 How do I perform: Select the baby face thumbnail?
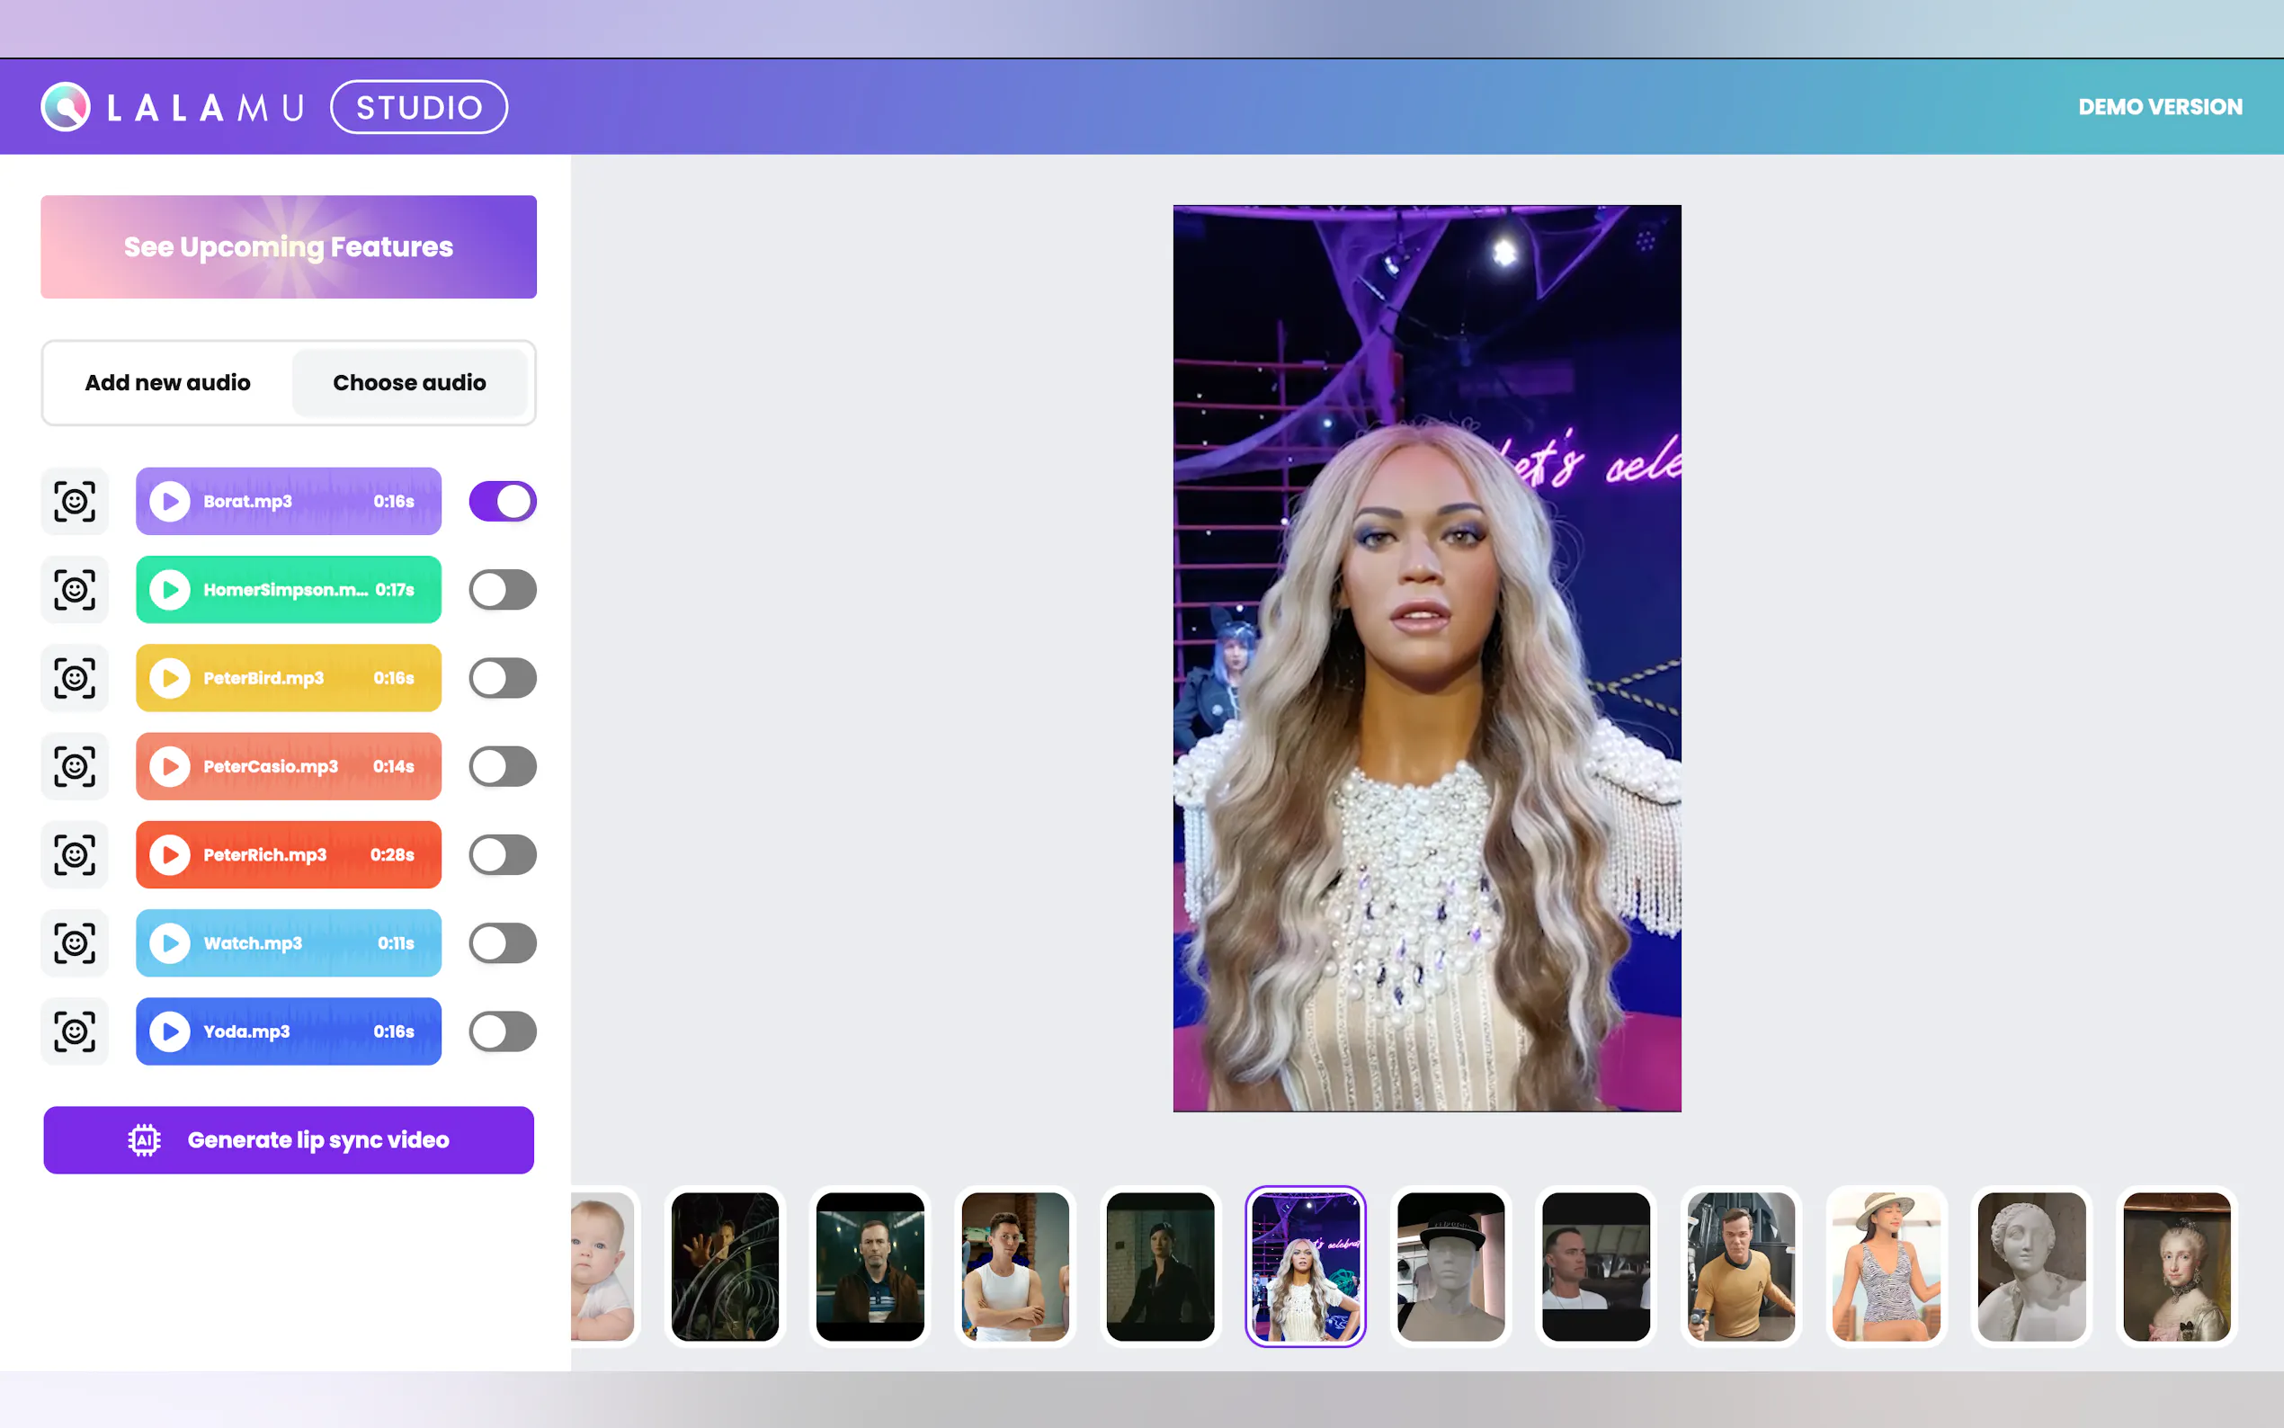602,1265
